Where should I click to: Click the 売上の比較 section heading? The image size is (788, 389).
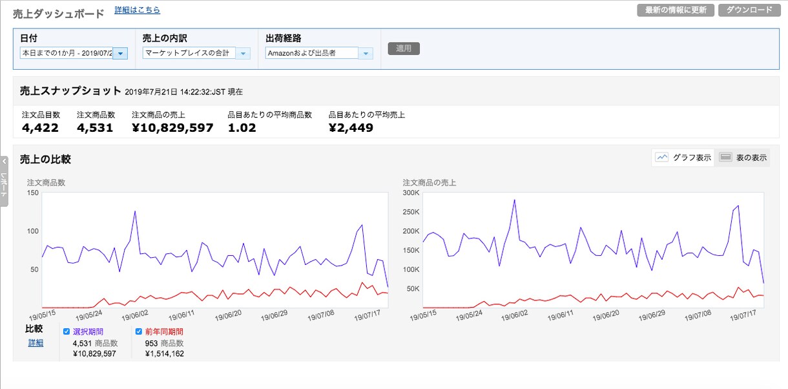[x=45, y=159]
